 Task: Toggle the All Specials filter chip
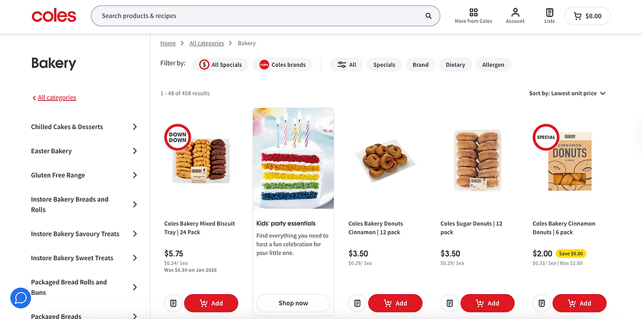pyautogui.click(x=220, y=65)
